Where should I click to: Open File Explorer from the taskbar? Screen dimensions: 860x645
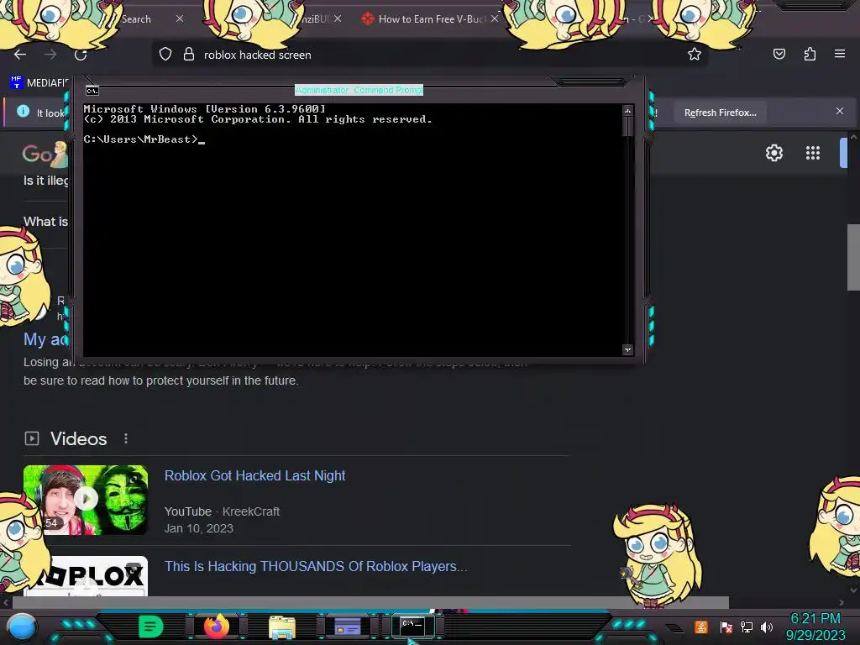[x=282, y=627]
